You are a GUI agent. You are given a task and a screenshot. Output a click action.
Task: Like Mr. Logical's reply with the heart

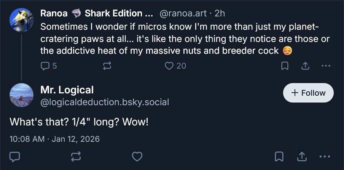[137, 156]
